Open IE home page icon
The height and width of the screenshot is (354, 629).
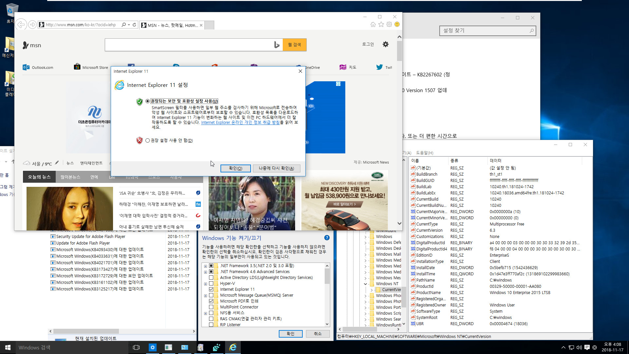[373, 24]
